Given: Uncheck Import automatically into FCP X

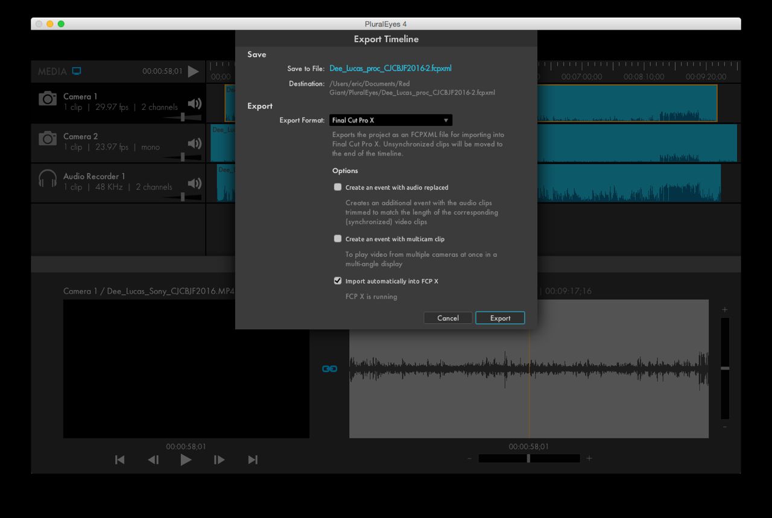Looking at the screenshot, I should click(338, 281).
